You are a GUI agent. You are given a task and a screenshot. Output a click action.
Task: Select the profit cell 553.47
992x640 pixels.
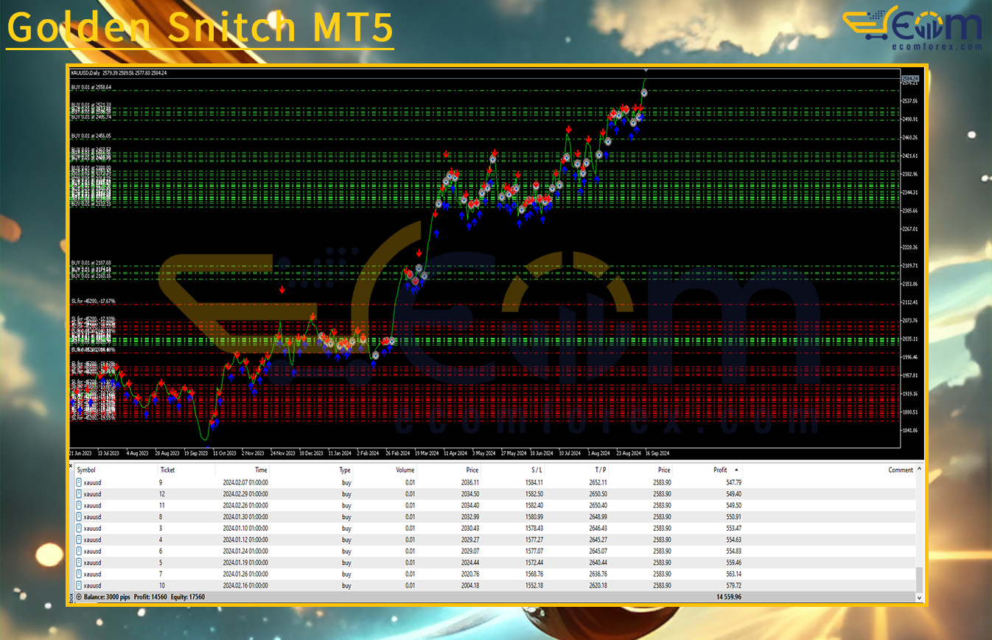click(734, 528)
